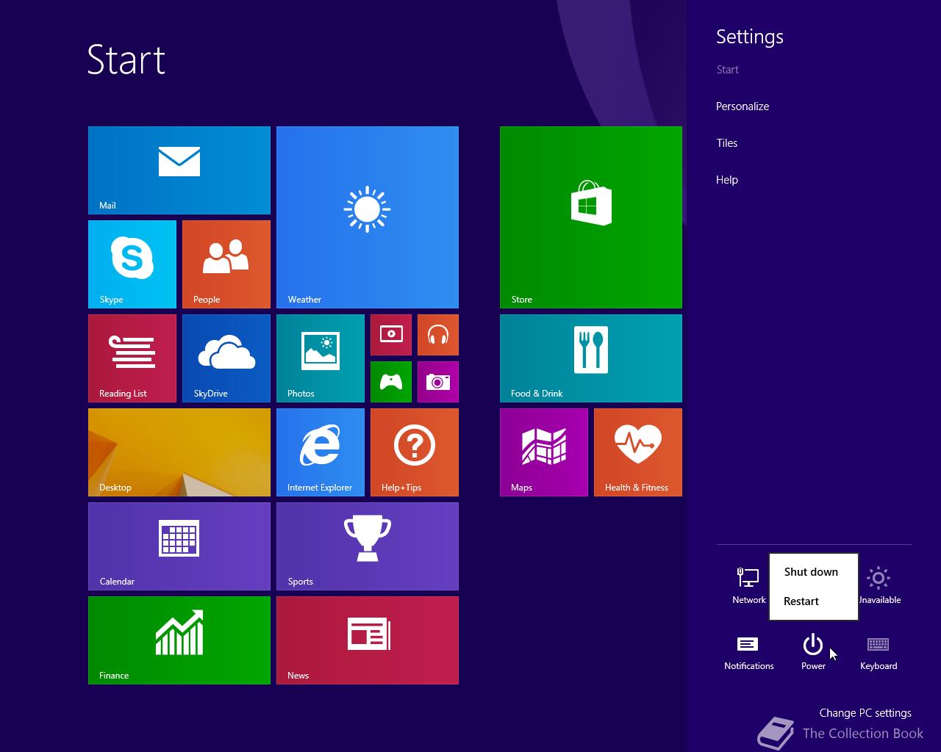The width and height of the screenshot is (941, 752).
Task: Open the Photos tile
Action: [x=321, y=358]
